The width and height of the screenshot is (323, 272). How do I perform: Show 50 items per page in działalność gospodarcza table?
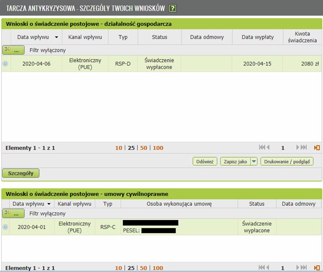(143, 148)
